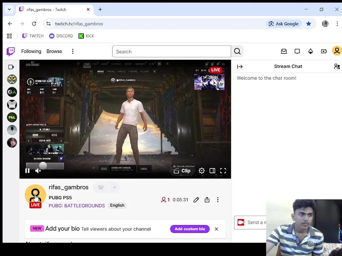This screenshot has width=342, height=256.
Task: Open the three-dot menu beside Browse
Action: [73, 51]
